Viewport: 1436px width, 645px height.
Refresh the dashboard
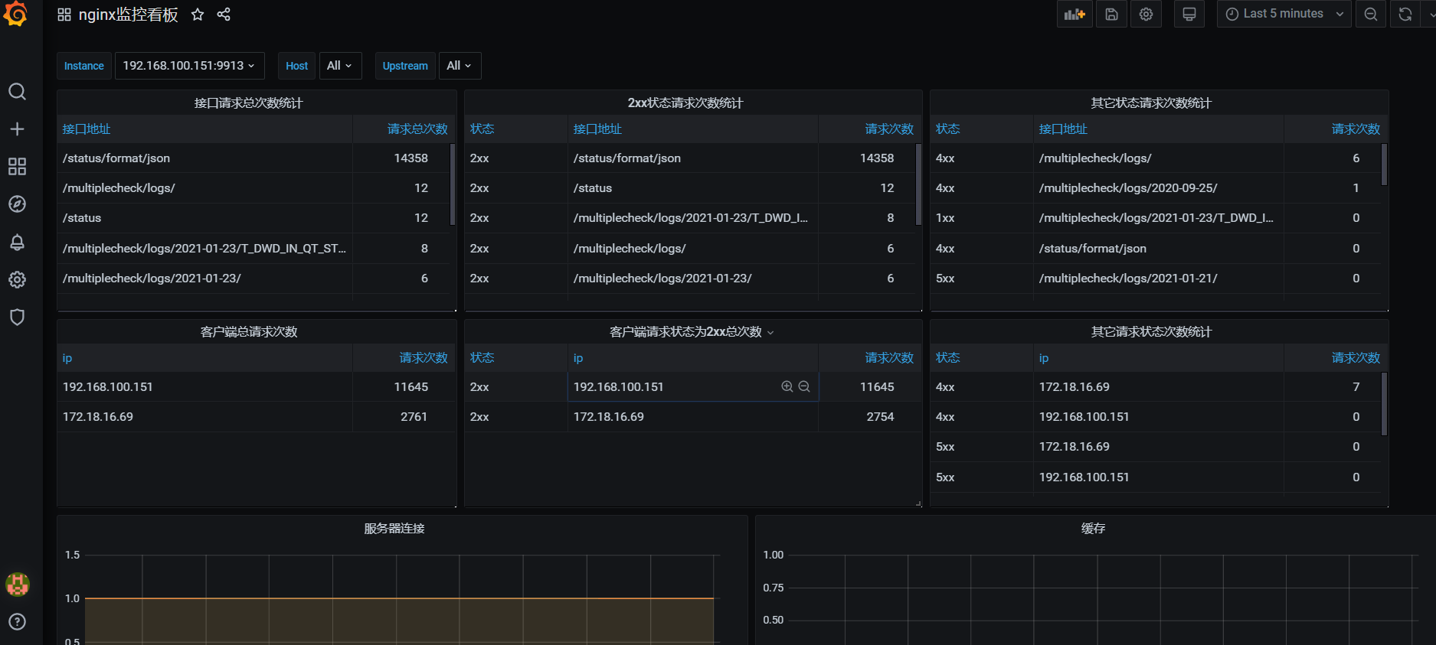point(1405,14)
